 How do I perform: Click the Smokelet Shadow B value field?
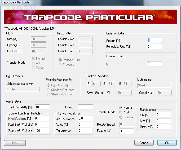coord(127,84)
